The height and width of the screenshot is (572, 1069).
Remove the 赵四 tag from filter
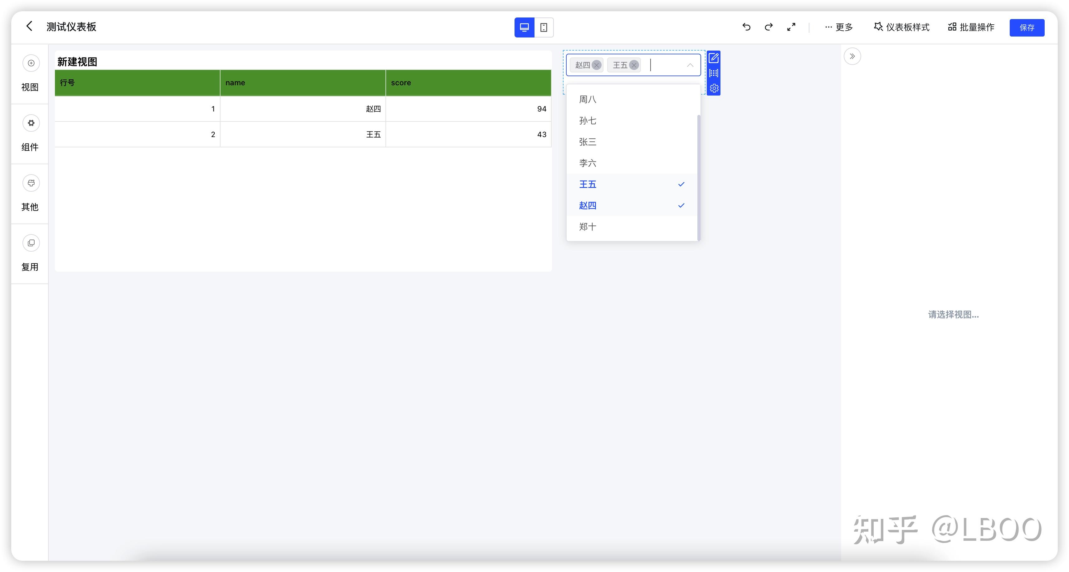(x=596, y=65)
